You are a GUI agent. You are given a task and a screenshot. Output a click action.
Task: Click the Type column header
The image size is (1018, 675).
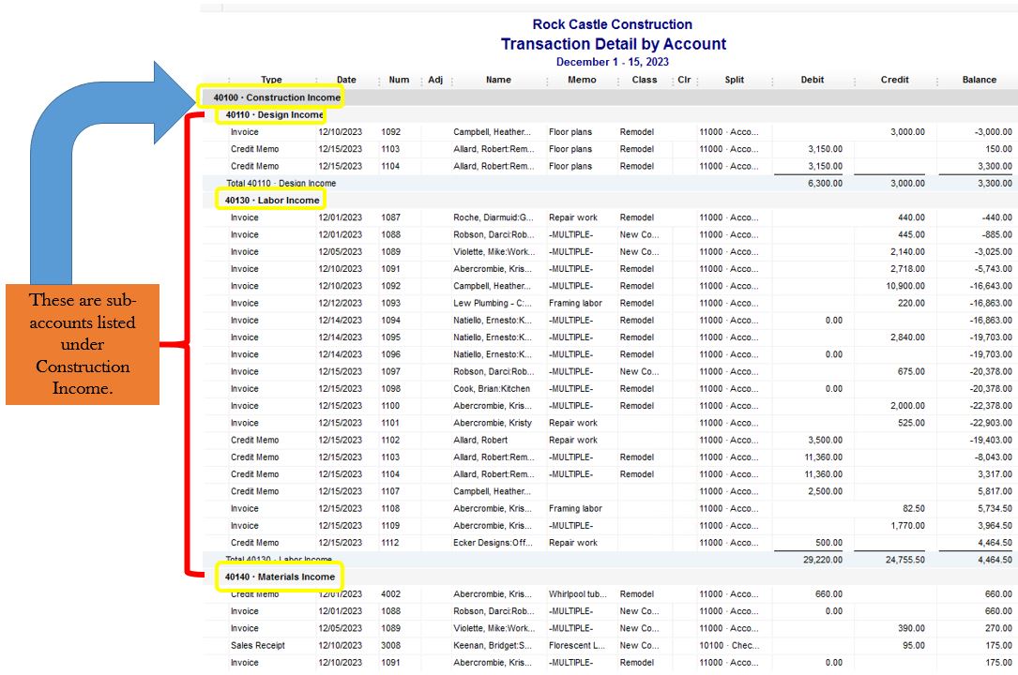[271, 80]
